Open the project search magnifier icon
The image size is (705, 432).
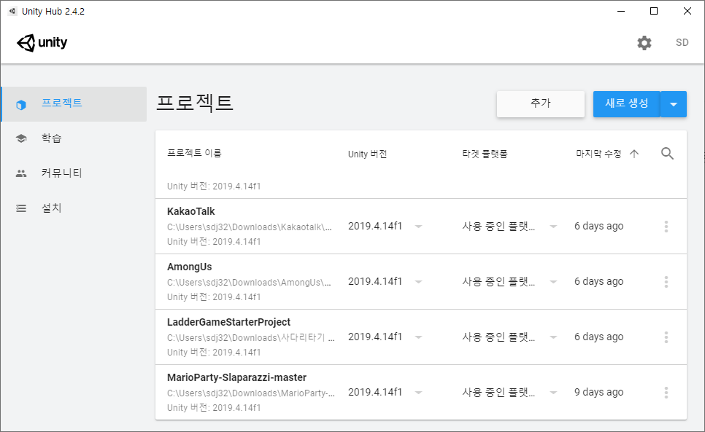point(667,154)
